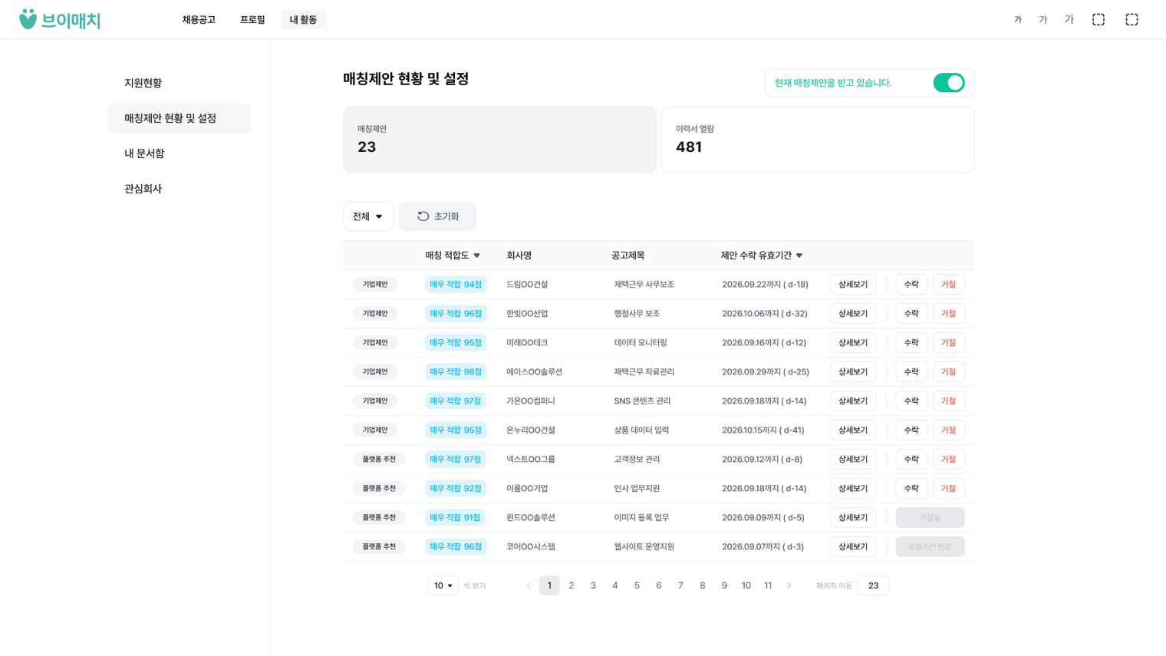Sort by 매칭 적합도 column arrow
Screen dimensions: 1166x656
476,255
